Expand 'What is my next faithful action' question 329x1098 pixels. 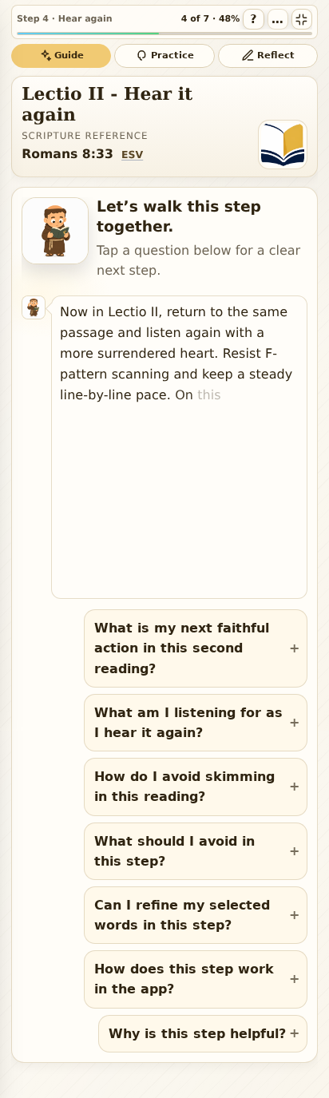(196, 648)
